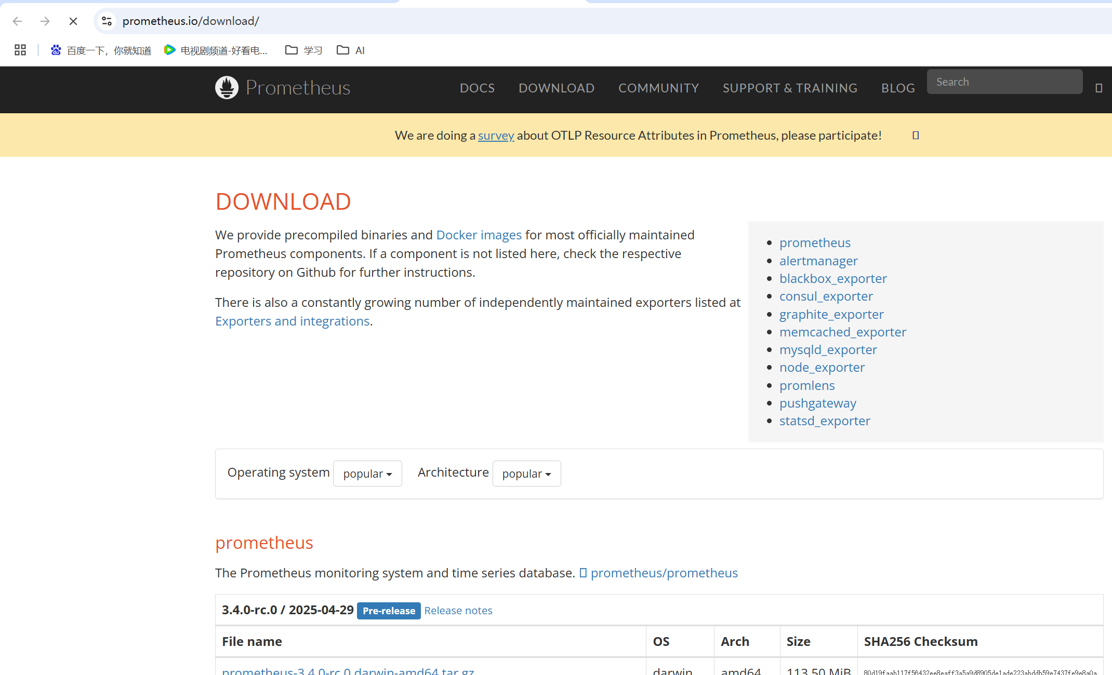This screenshot has width=1112, height=675.
Task: Click the browser back arrow
Action: tap(17, 21)
